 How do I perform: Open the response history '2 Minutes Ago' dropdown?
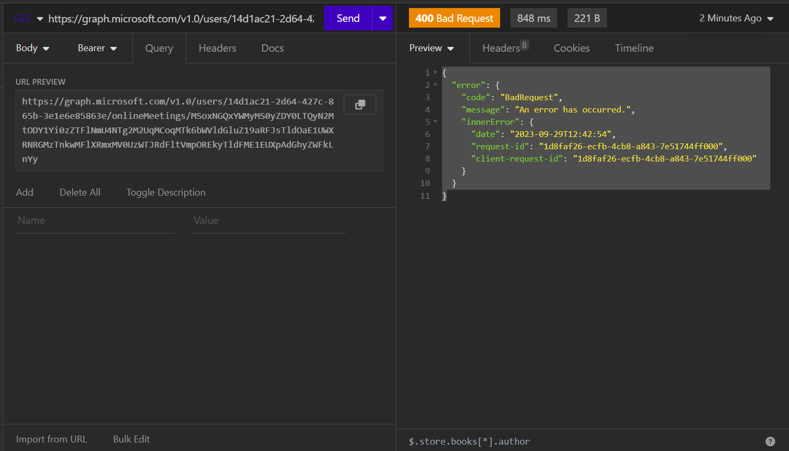[x=737, y=18]
